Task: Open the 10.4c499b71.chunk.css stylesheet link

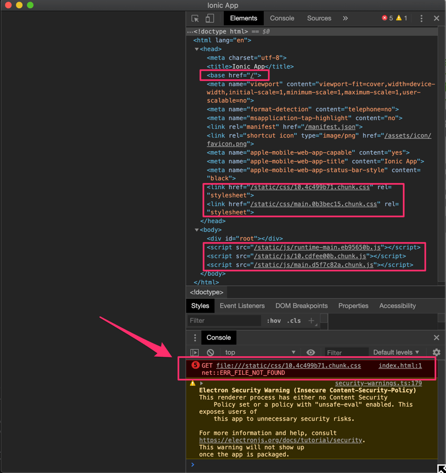Action: click(310, 187)
